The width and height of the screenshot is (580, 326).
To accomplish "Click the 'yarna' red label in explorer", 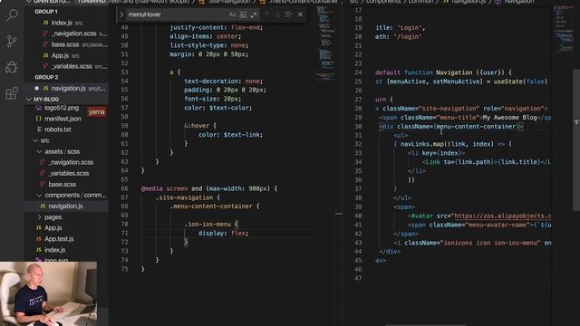I will (97, 111).
